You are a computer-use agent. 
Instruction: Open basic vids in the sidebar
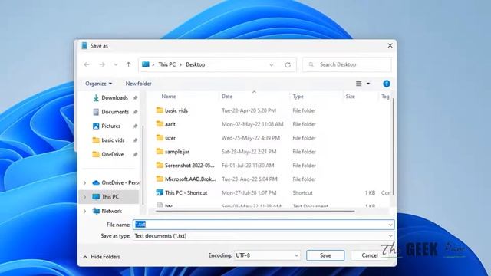click(113, 140)
